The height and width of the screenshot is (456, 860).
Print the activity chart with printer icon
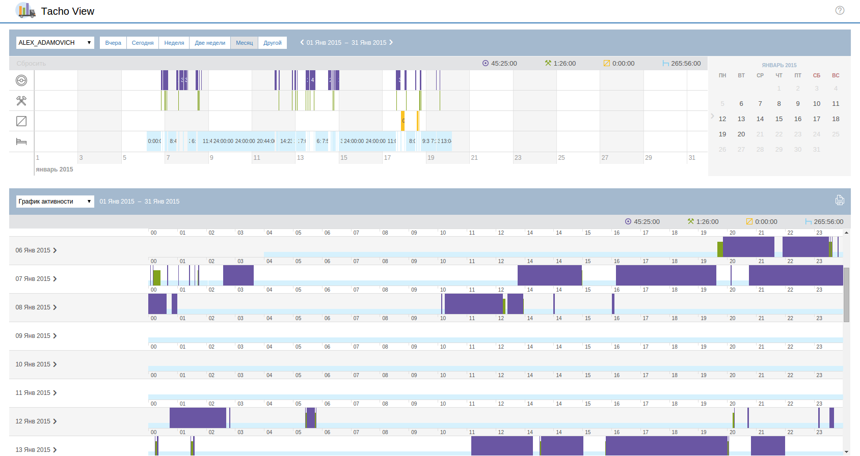point(840,201)
